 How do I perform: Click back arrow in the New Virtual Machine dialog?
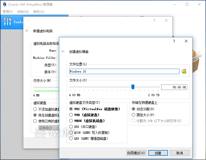click(27, 31)
